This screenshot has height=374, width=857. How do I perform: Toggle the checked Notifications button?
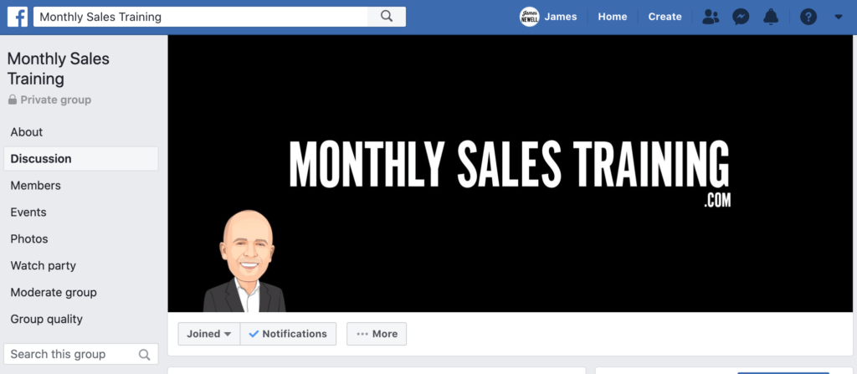(288, 334)
